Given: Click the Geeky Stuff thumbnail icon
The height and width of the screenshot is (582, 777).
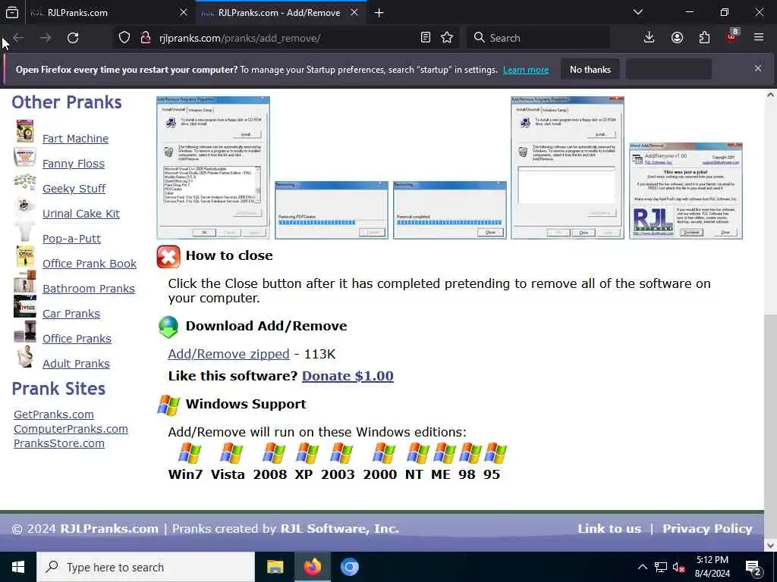Looking at the screenshot, I should [x=25, y=182].
